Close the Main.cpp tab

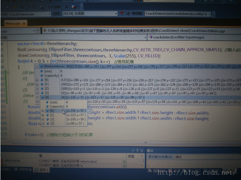[24, 24]
